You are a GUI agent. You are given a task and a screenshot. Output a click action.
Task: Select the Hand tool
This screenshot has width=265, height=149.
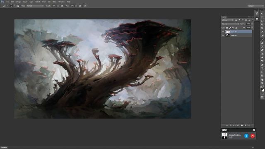(x=262, y=80)
